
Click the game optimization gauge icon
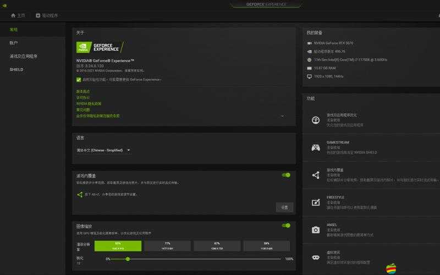click(316, 120)
